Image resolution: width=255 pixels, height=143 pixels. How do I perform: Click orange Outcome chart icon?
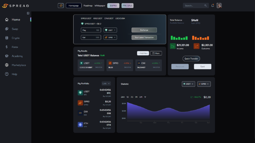196,46
